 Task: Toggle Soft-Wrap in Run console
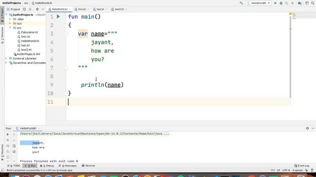coord(14,146)
